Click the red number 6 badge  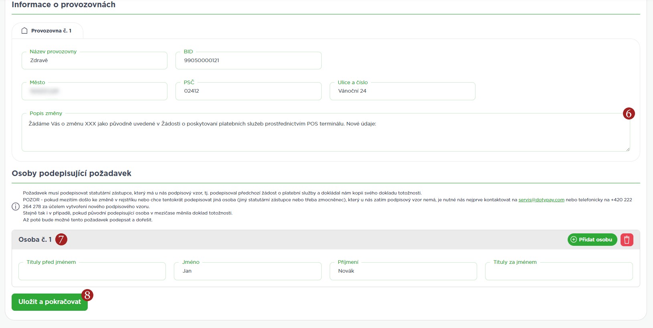click(x=629, y=114)
